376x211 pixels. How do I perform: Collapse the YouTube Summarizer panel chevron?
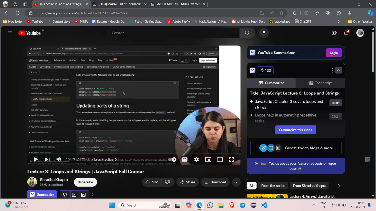338,70
